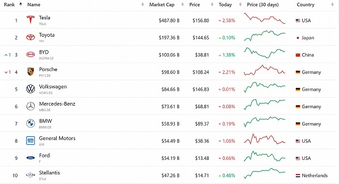Sort by Price column header
Image resolution: width=339 pixels, height=184 pixels.
[194, 4]
